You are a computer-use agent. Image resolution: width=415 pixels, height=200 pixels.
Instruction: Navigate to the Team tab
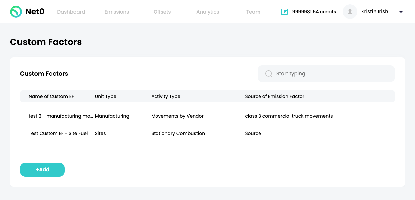(x=253, y=12)
